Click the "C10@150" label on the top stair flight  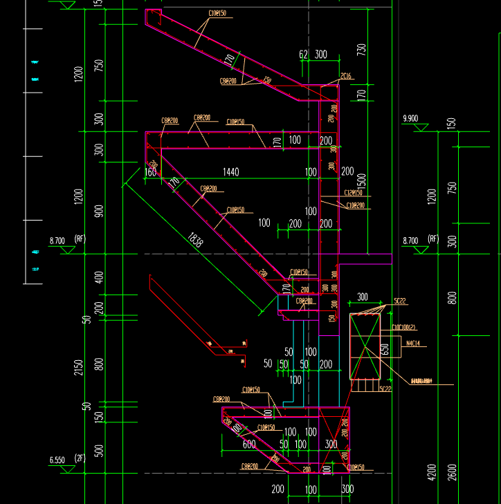click(x=217, y=13)
